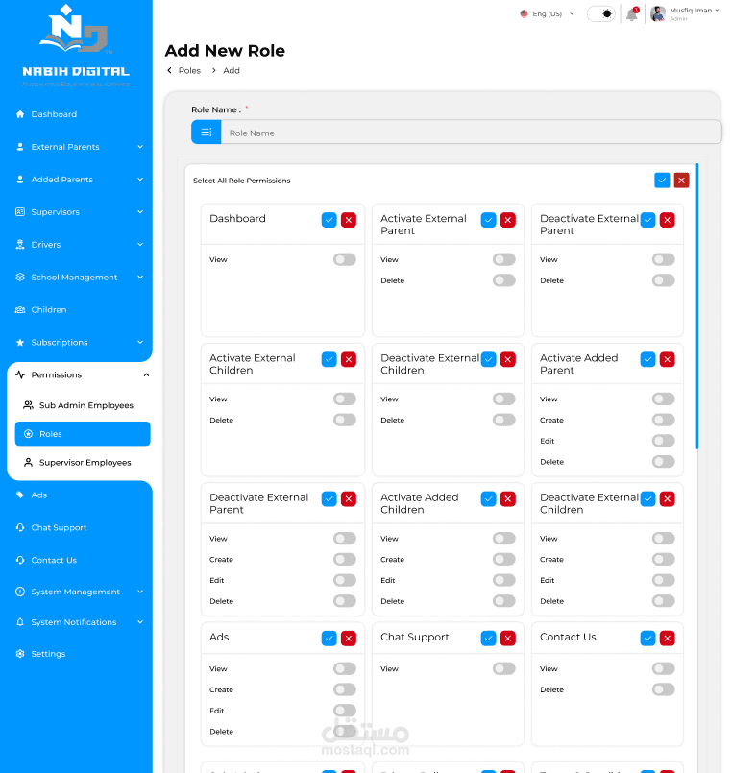Click blue checkmark on Activate Added Parent card
Image resolution: width=732 pixels, height=773 pixels.
tap(647, 359)
